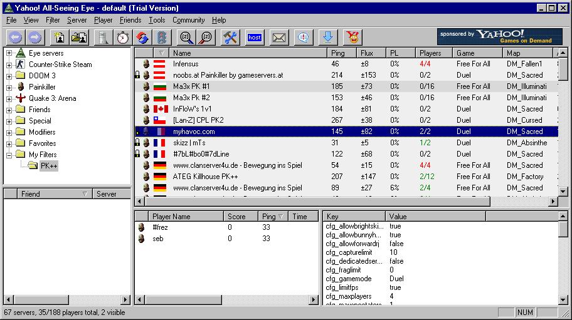This screenshot has width=572, height=320.
Task: Open the Tools menu
Action: (x=157, y=20)
